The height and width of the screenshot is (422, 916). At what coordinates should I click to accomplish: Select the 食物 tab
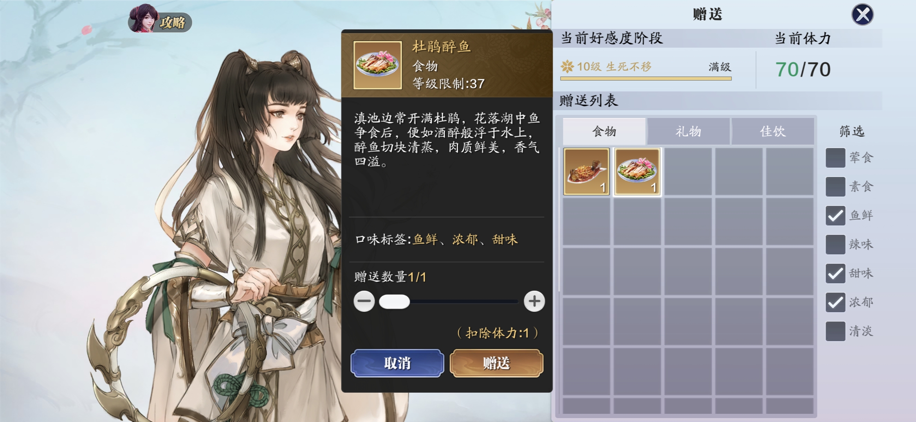pos(604,131)
